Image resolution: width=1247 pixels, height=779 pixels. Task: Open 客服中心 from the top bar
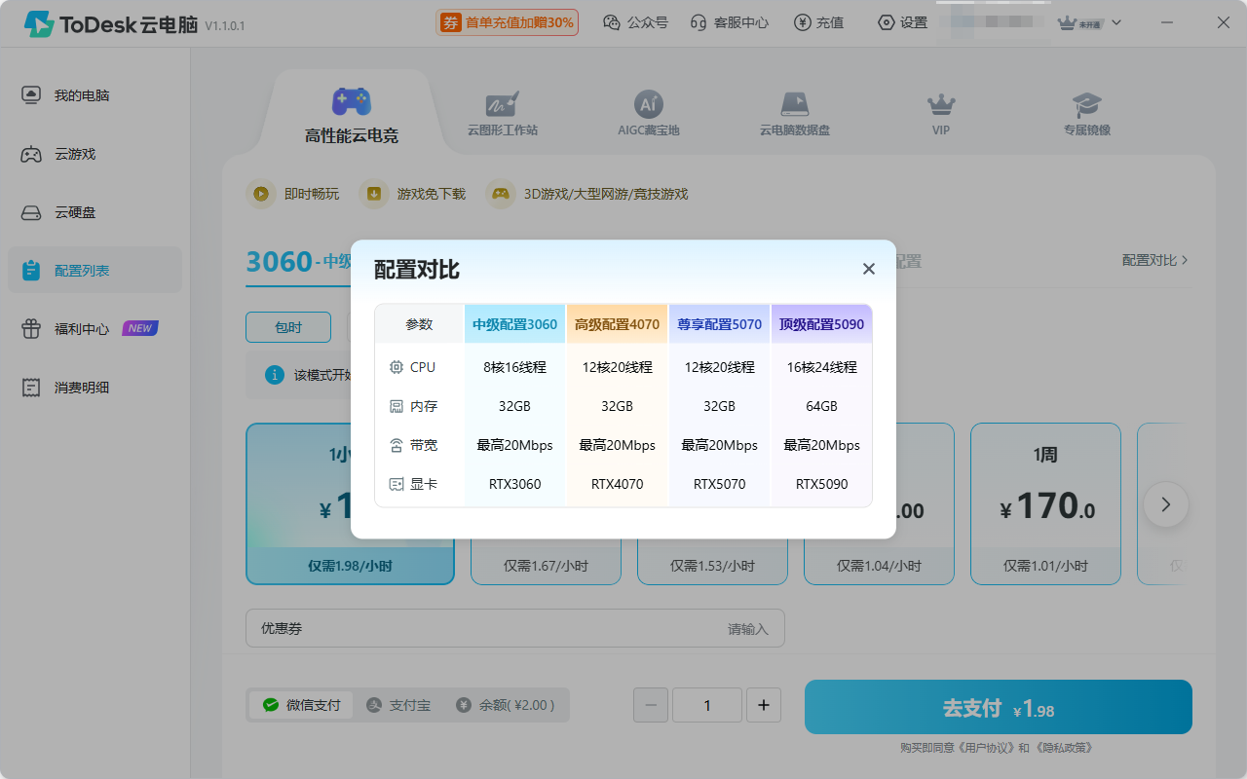729,22
